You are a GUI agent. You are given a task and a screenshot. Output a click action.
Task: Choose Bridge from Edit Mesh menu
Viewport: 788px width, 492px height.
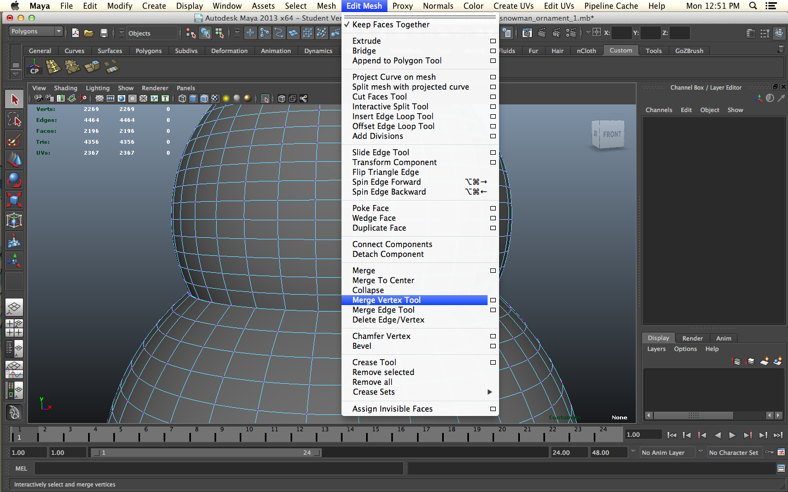click(x=364, y=51)
